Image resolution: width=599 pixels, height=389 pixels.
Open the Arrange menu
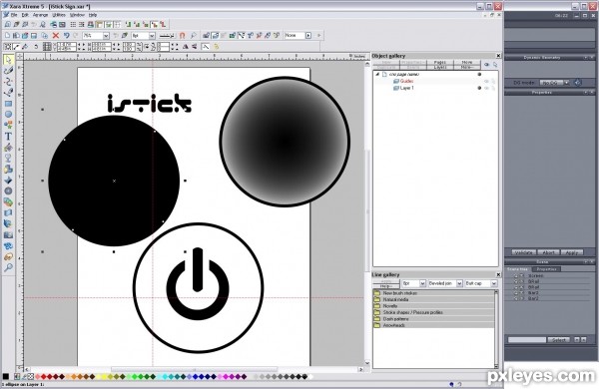coord(40,15)
